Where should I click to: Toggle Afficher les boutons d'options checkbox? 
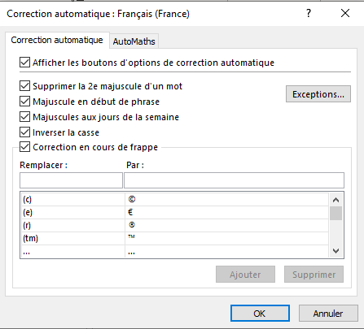tap(24, 63)
